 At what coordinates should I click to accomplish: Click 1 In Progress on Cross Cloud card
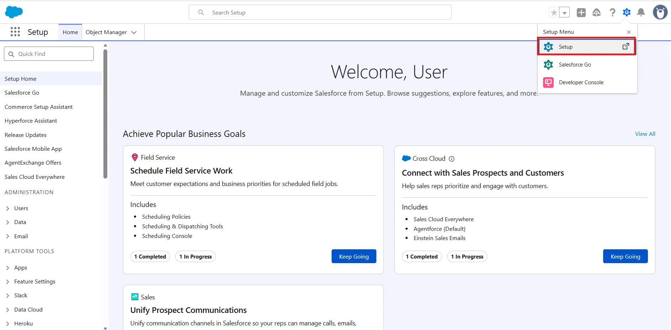[x=467, y=256]
